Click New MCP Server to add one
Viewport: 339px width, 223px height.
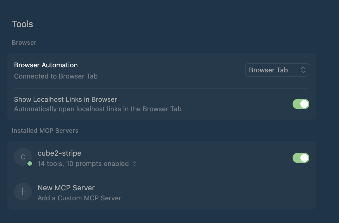click(x=66, y=188)
